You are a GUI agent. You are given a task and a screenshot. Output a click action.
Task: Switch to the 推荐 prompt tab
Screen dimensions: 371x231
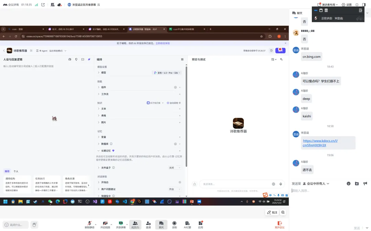coord(7,171)
